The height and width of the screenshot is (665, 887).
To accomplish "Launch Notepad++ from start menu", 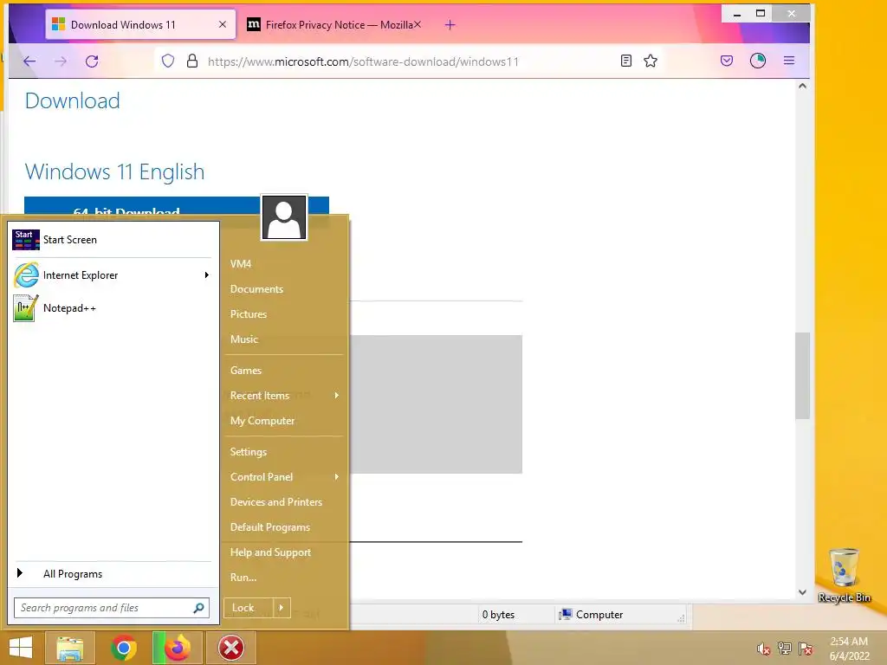I will 112,308.
